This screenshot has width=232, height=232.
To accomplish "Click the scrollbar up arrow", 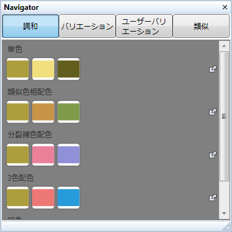I will [224, 46].
